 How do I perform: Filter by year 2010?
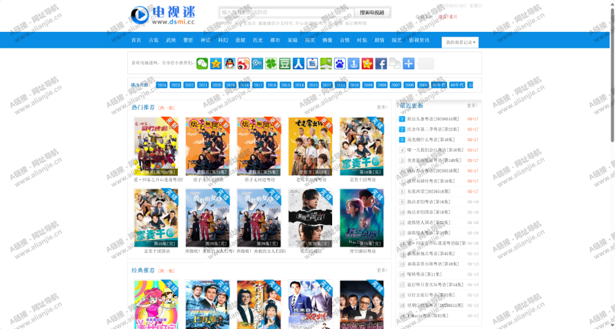pyautogui.click(x=354, y=85)
